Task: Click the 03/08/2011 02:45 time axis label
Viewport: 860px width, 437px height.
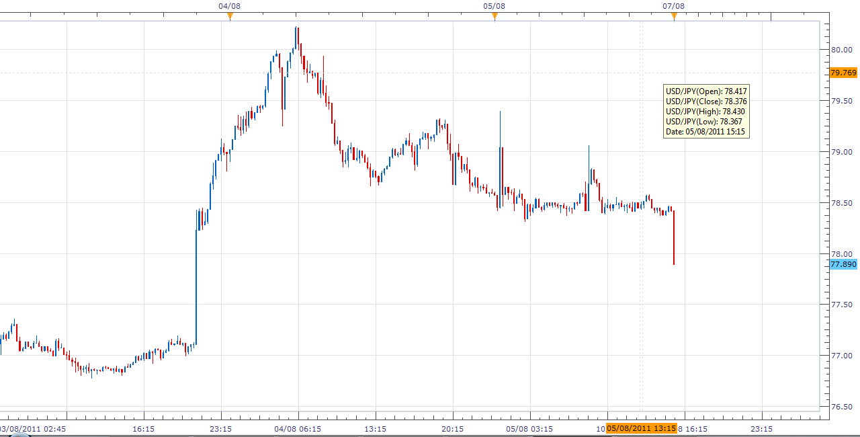Action: (32, 428)
